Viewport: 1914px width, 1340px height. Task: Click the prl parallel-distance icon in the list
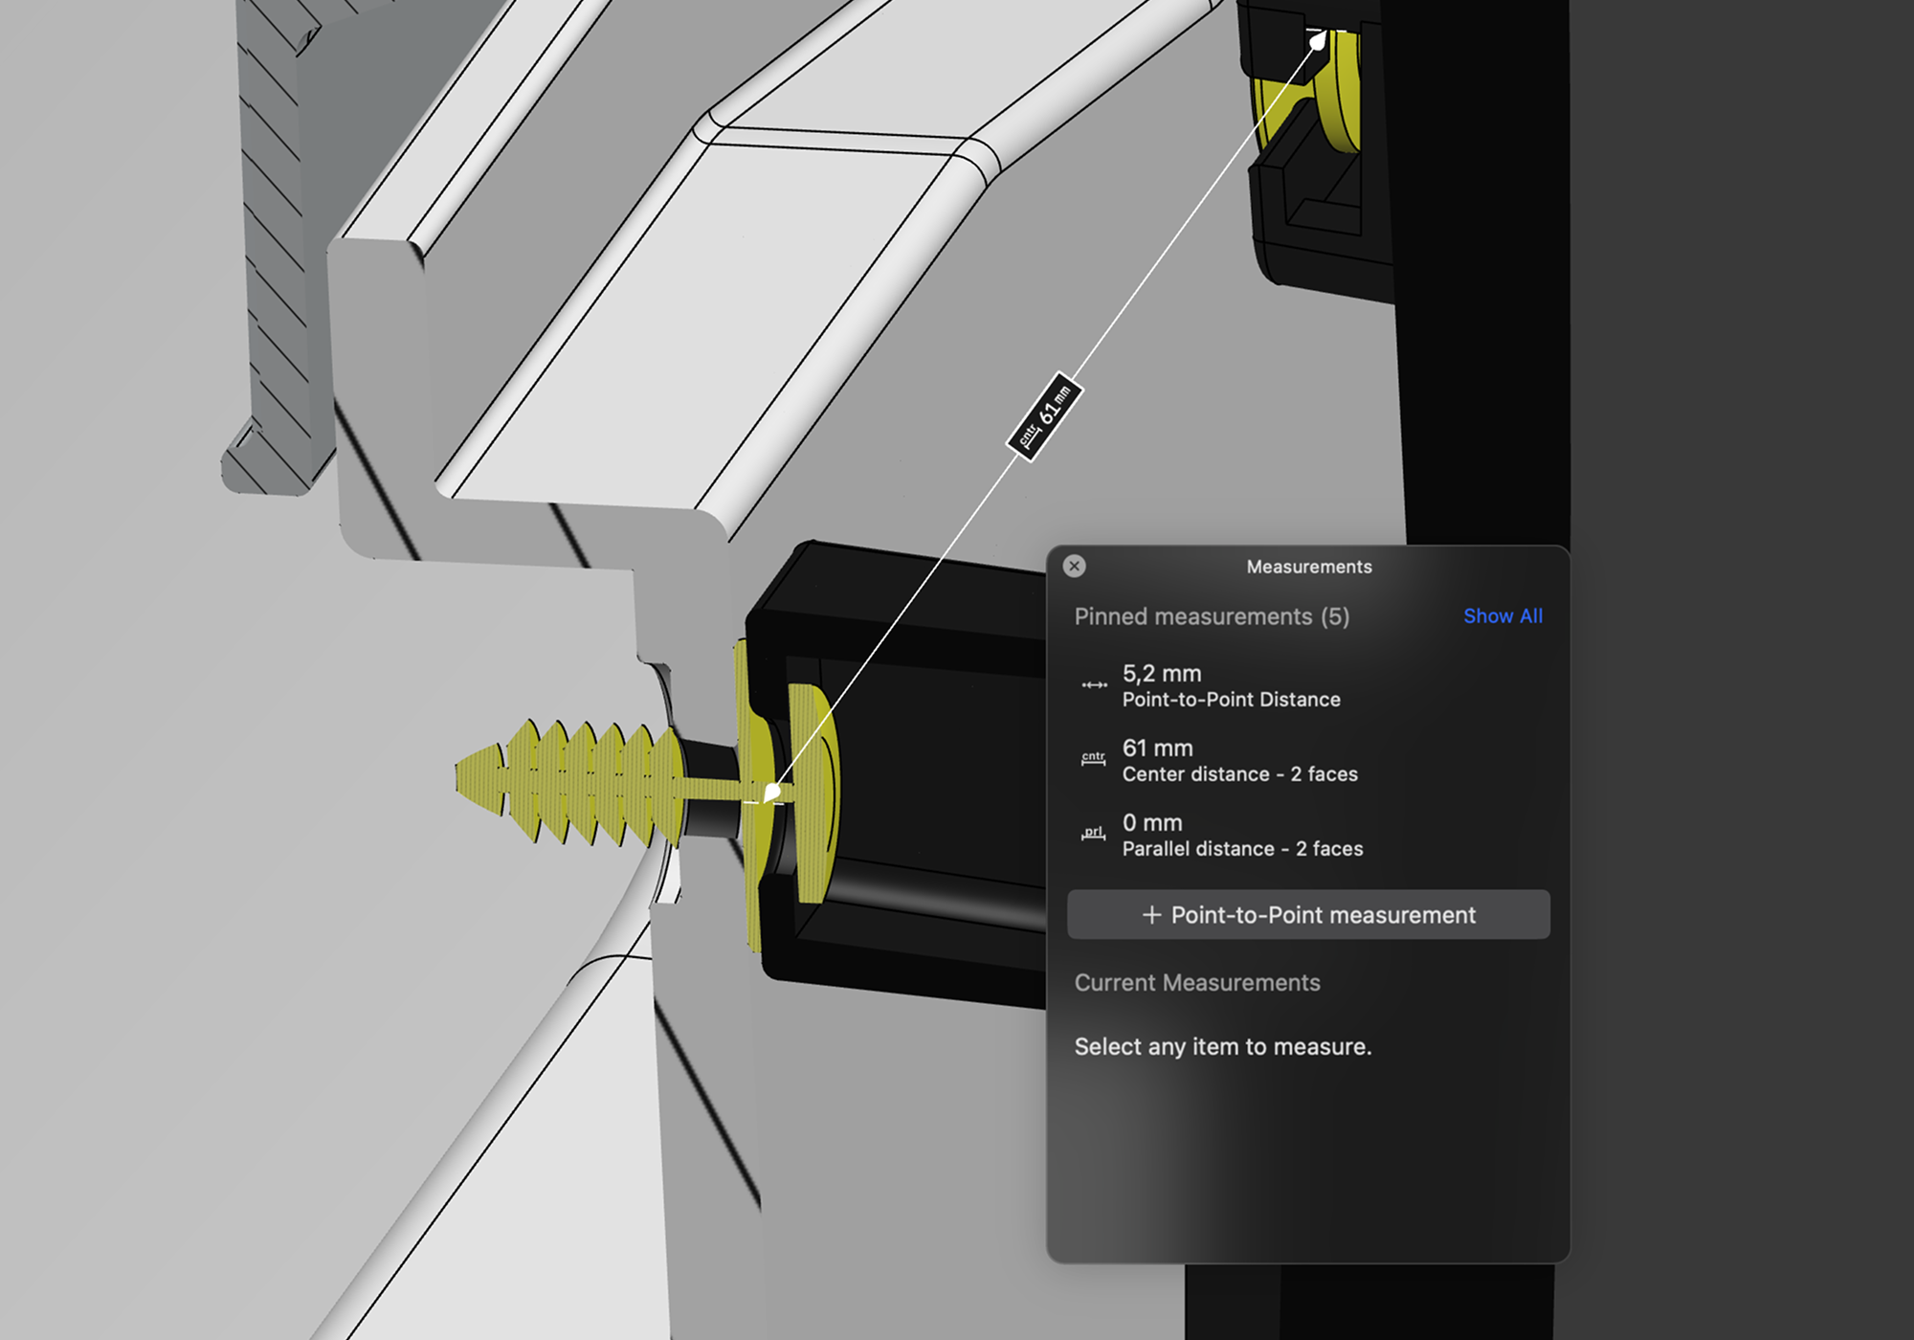point(1093,834)
